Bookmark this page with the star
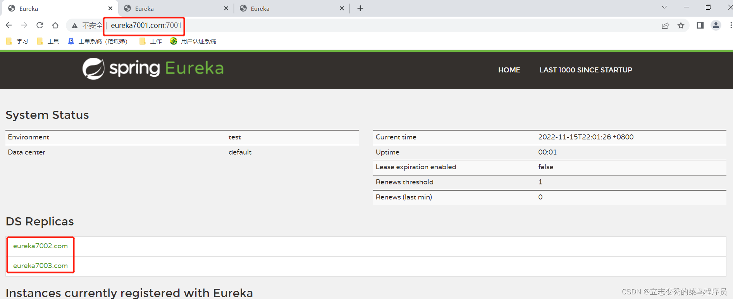 pyautogui.click(x=681, y=26)
